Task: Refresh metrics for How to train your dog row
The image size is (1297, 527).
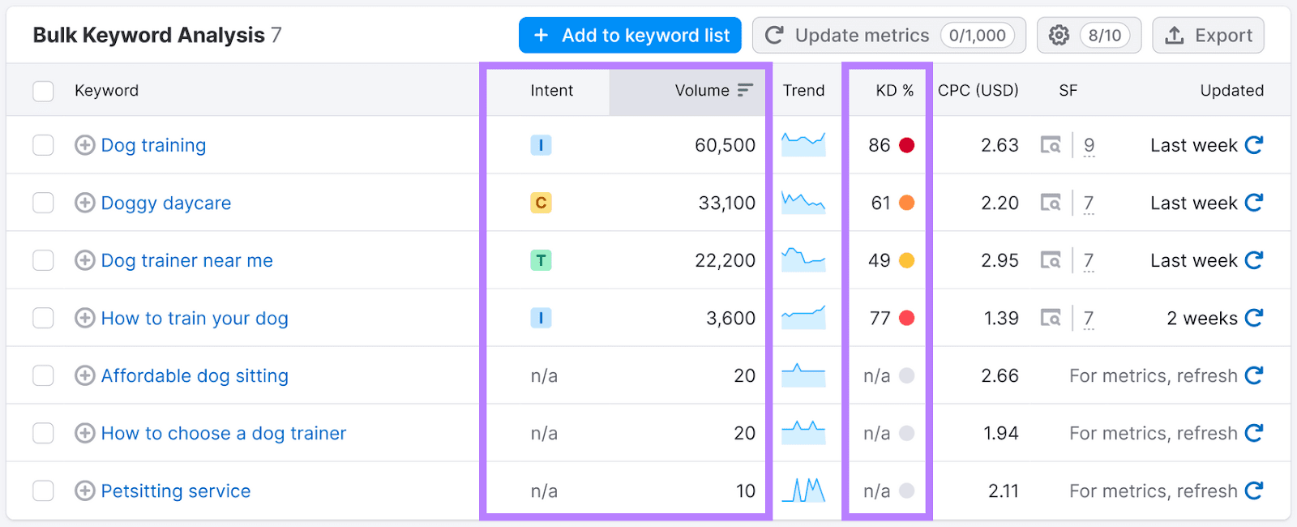Action: click(x=1254, y=318)
